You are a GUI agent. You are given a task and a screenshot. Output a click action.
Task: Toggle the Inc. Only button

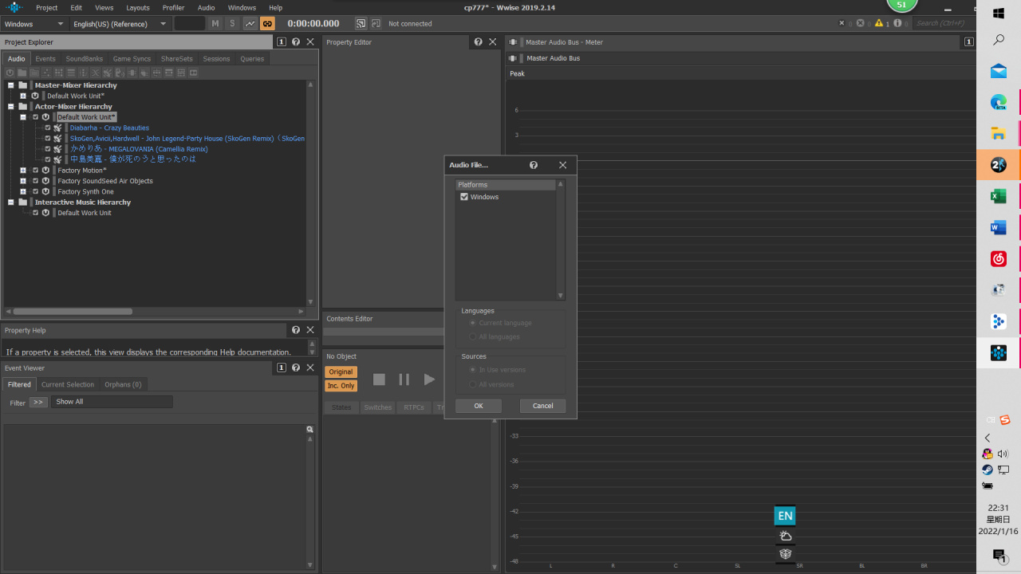click(341, 386)
